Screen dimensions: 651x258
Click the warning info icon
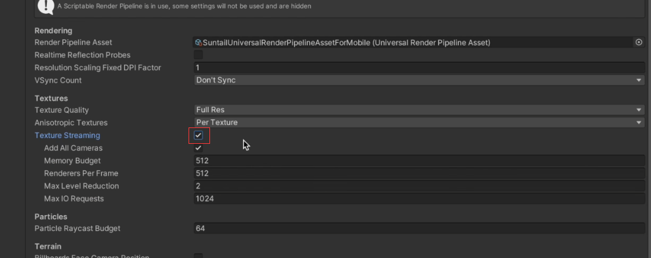click(x=46, y=6)
